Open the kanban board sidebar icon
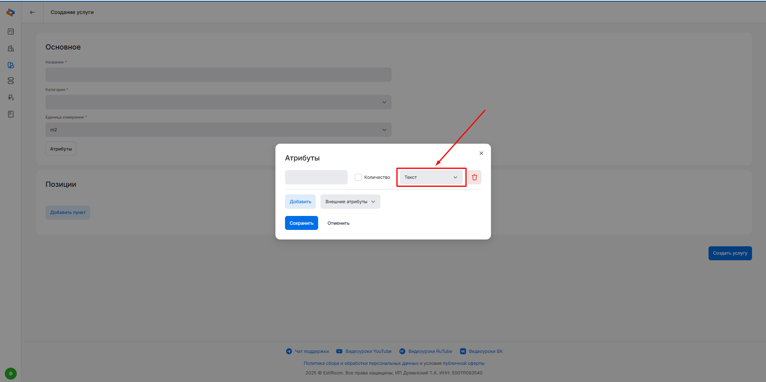 (x=11, y=32)
